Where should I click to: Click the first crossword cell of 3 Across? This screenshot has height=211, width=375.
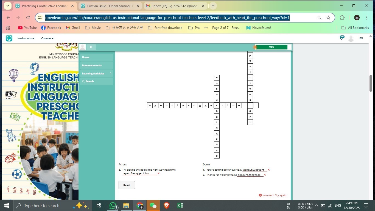pyautogui.click(x=150, y=105)
